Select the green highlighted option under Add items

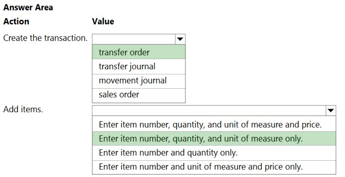(214, 139)
